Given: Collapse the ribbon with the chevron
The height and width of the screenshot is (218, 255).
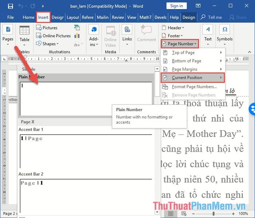Looking at the screenshot, I should coord(250,52).
